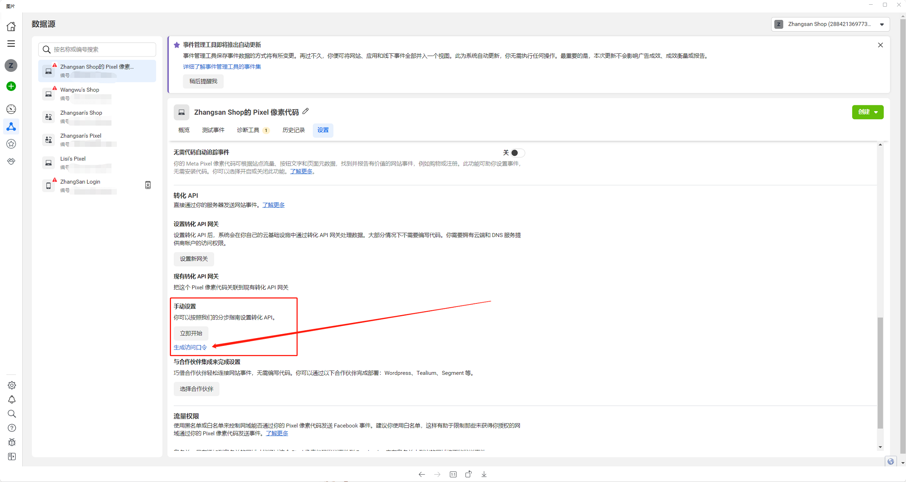This screenshot has width=906, height=482.
Task: Switch to the 概览 tab
Action: pos(184,130)
